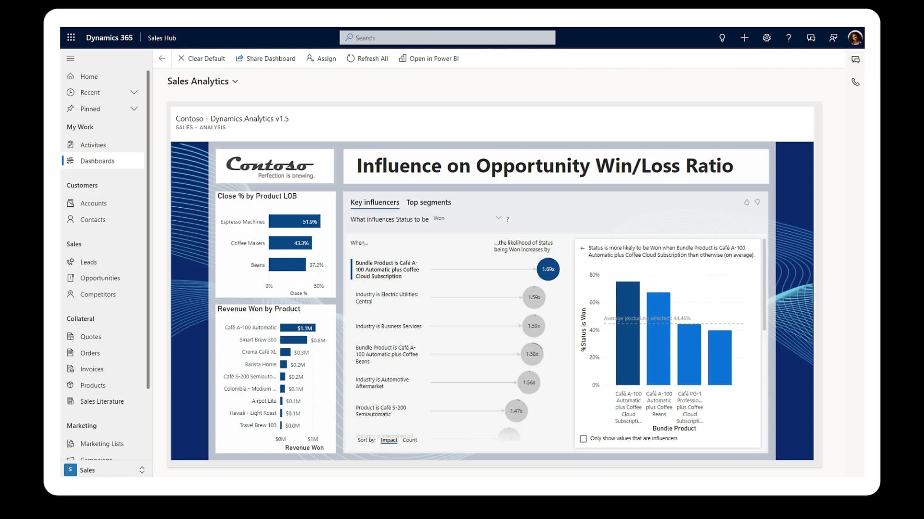Click the influencer detail pane scrollbar

764,285
